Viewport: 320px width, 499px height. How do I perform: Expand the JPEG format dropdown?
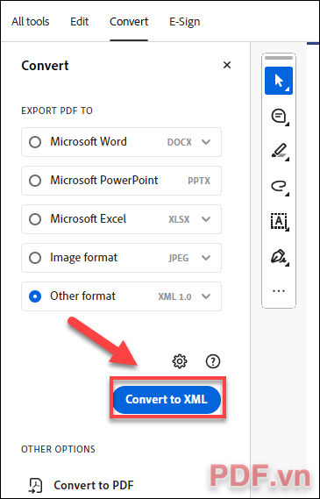206,258
